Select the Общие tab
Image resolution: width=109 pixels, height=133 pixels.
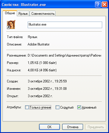pyautogui.click(x=10, y=13)
